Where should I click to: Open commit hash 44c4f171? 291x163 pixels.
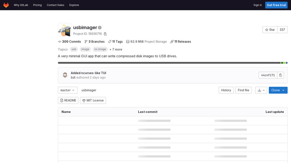point(268,75)
